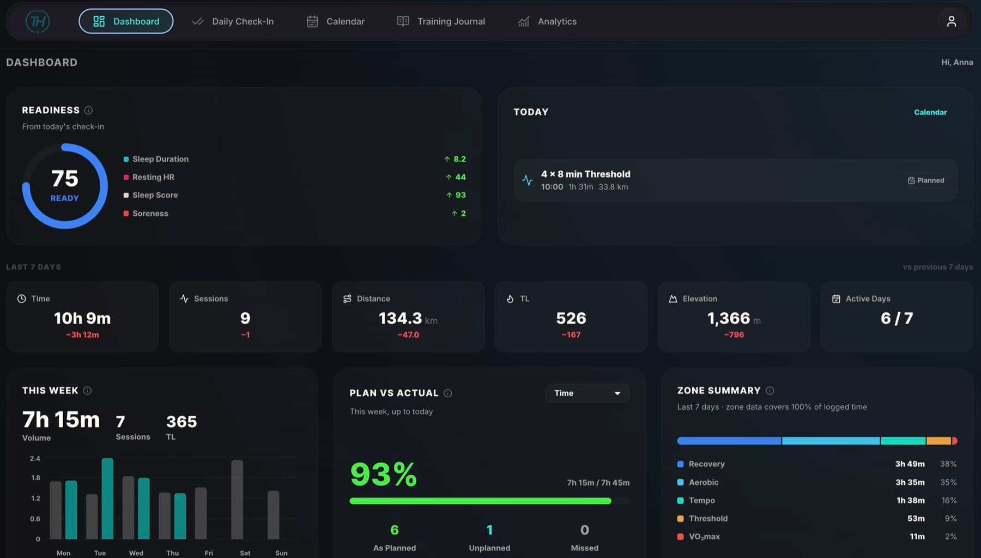The height and width of the screenshot is (558, 981).
Task: Click the This Week info icon
Action: pos(87,391)
